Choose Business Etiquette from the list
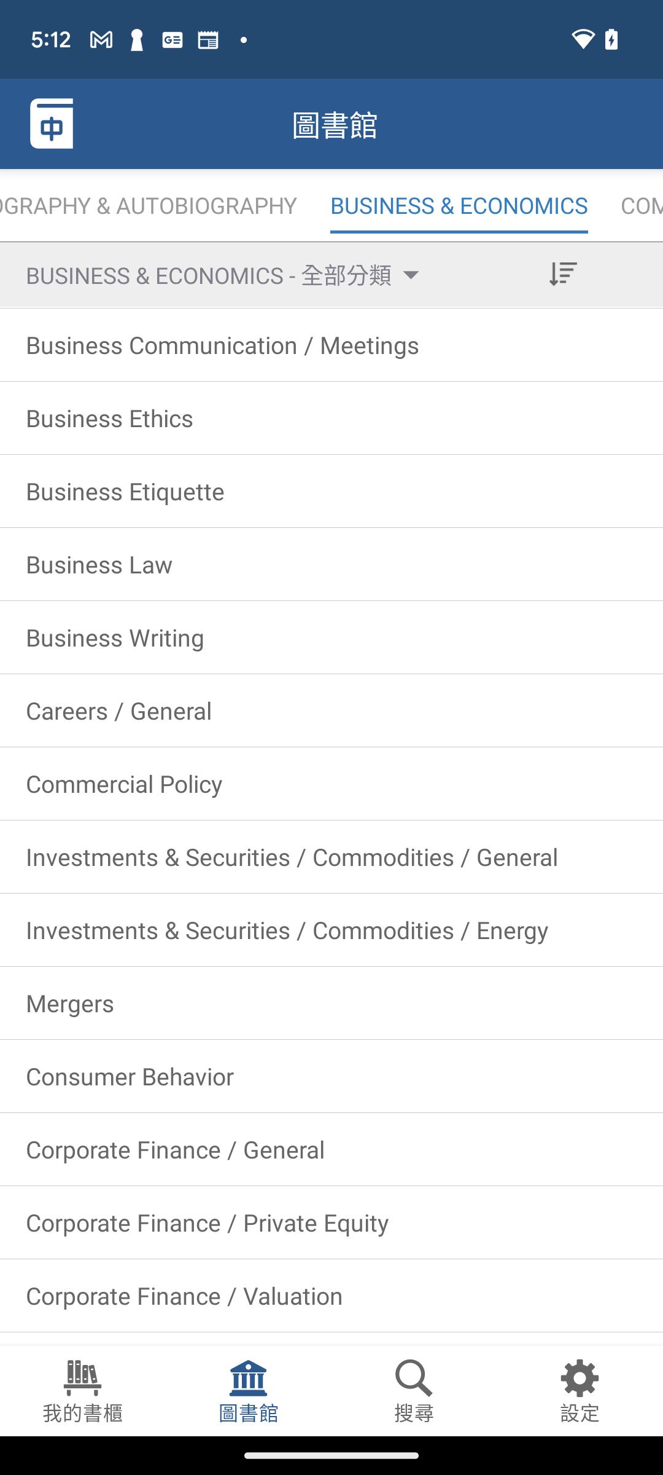This screenshot has height=1475, width=663. [x=331, y=492]
